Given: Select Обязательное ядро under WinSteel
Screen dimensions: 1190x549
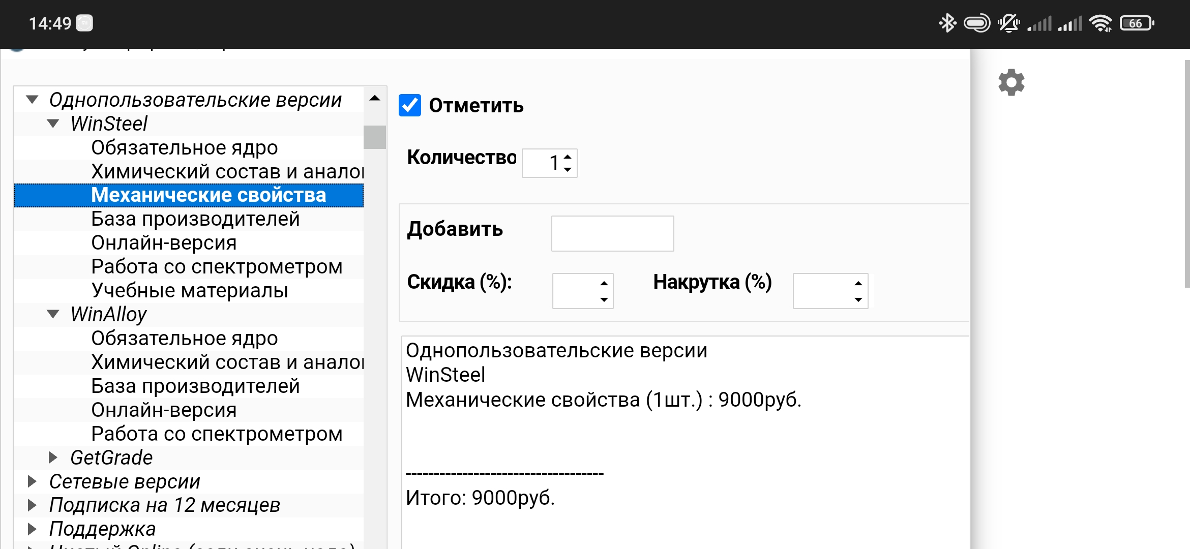Looking at the screenshot, I should click(185, 147).
